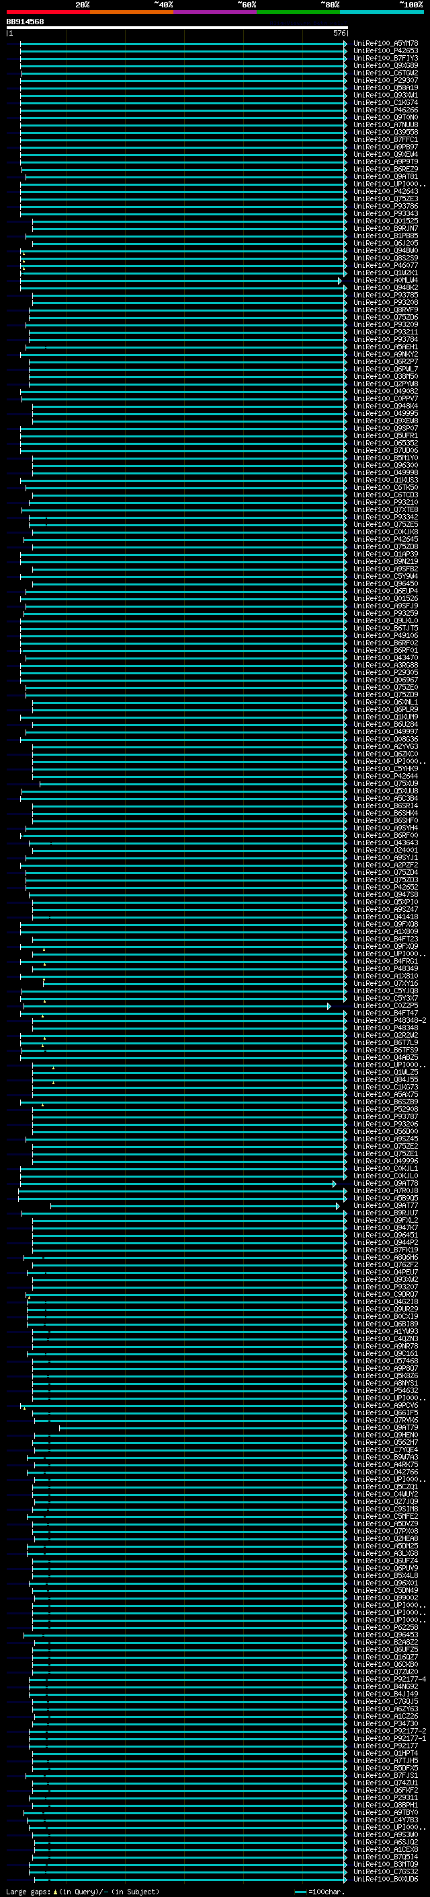Viewport: 430px width, 1897px height.
Task: Select UniRef100_P48348-2 label
Action: click(390, 1020)
